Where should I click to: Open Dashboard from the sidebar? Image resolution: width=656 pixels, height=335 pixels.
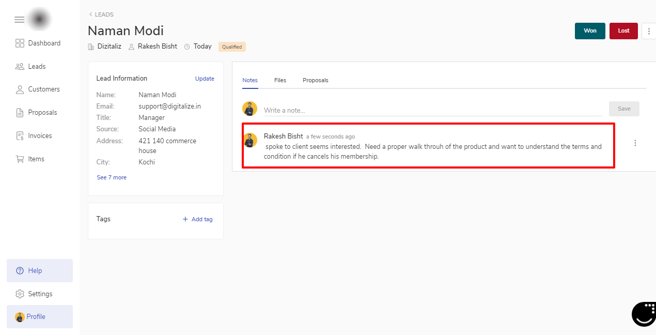pos(38,43)
